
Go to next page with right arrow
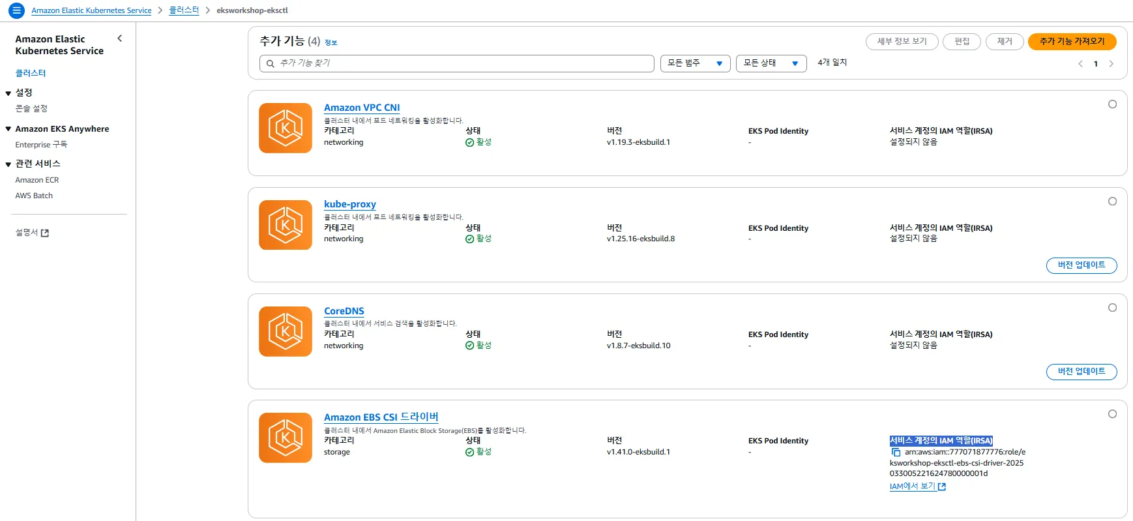[x=1111, y=64]
